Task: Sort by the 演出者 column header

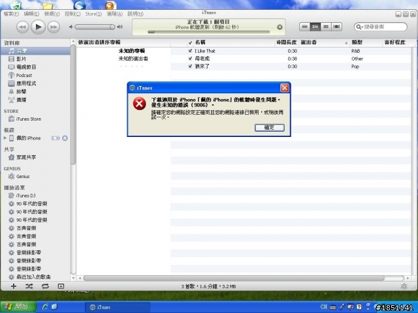Action: tap(324, 42)
